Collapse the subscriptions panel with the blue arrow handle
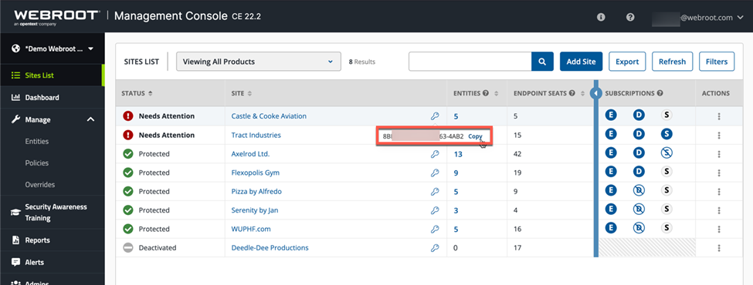The image size is (753, 285). tap(595, 93)
